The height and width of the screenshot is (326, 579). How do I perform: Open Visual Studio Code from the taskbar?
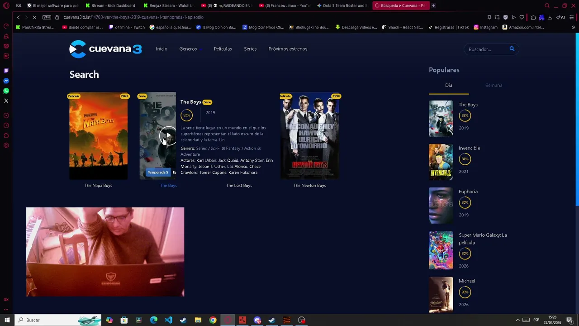coord(168,320)
